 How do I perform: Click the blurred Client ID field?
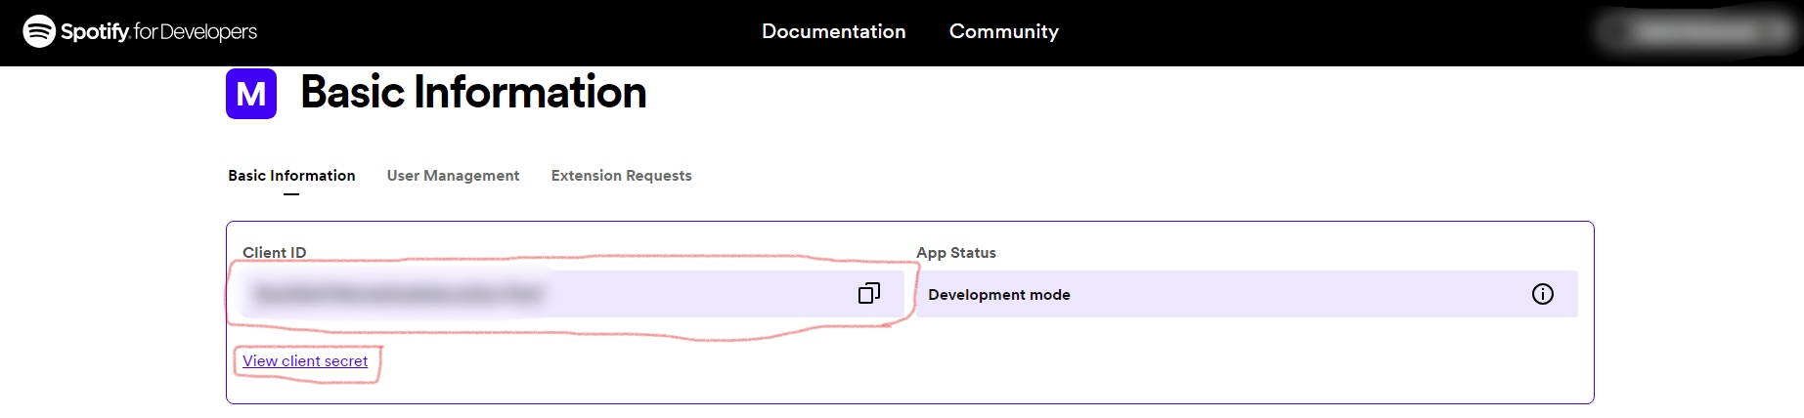coord(573,294)
